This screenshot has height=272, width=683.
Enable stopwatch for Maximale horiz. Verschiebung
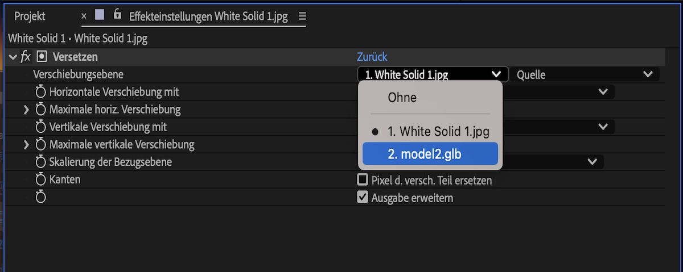[x=41, y=109]
